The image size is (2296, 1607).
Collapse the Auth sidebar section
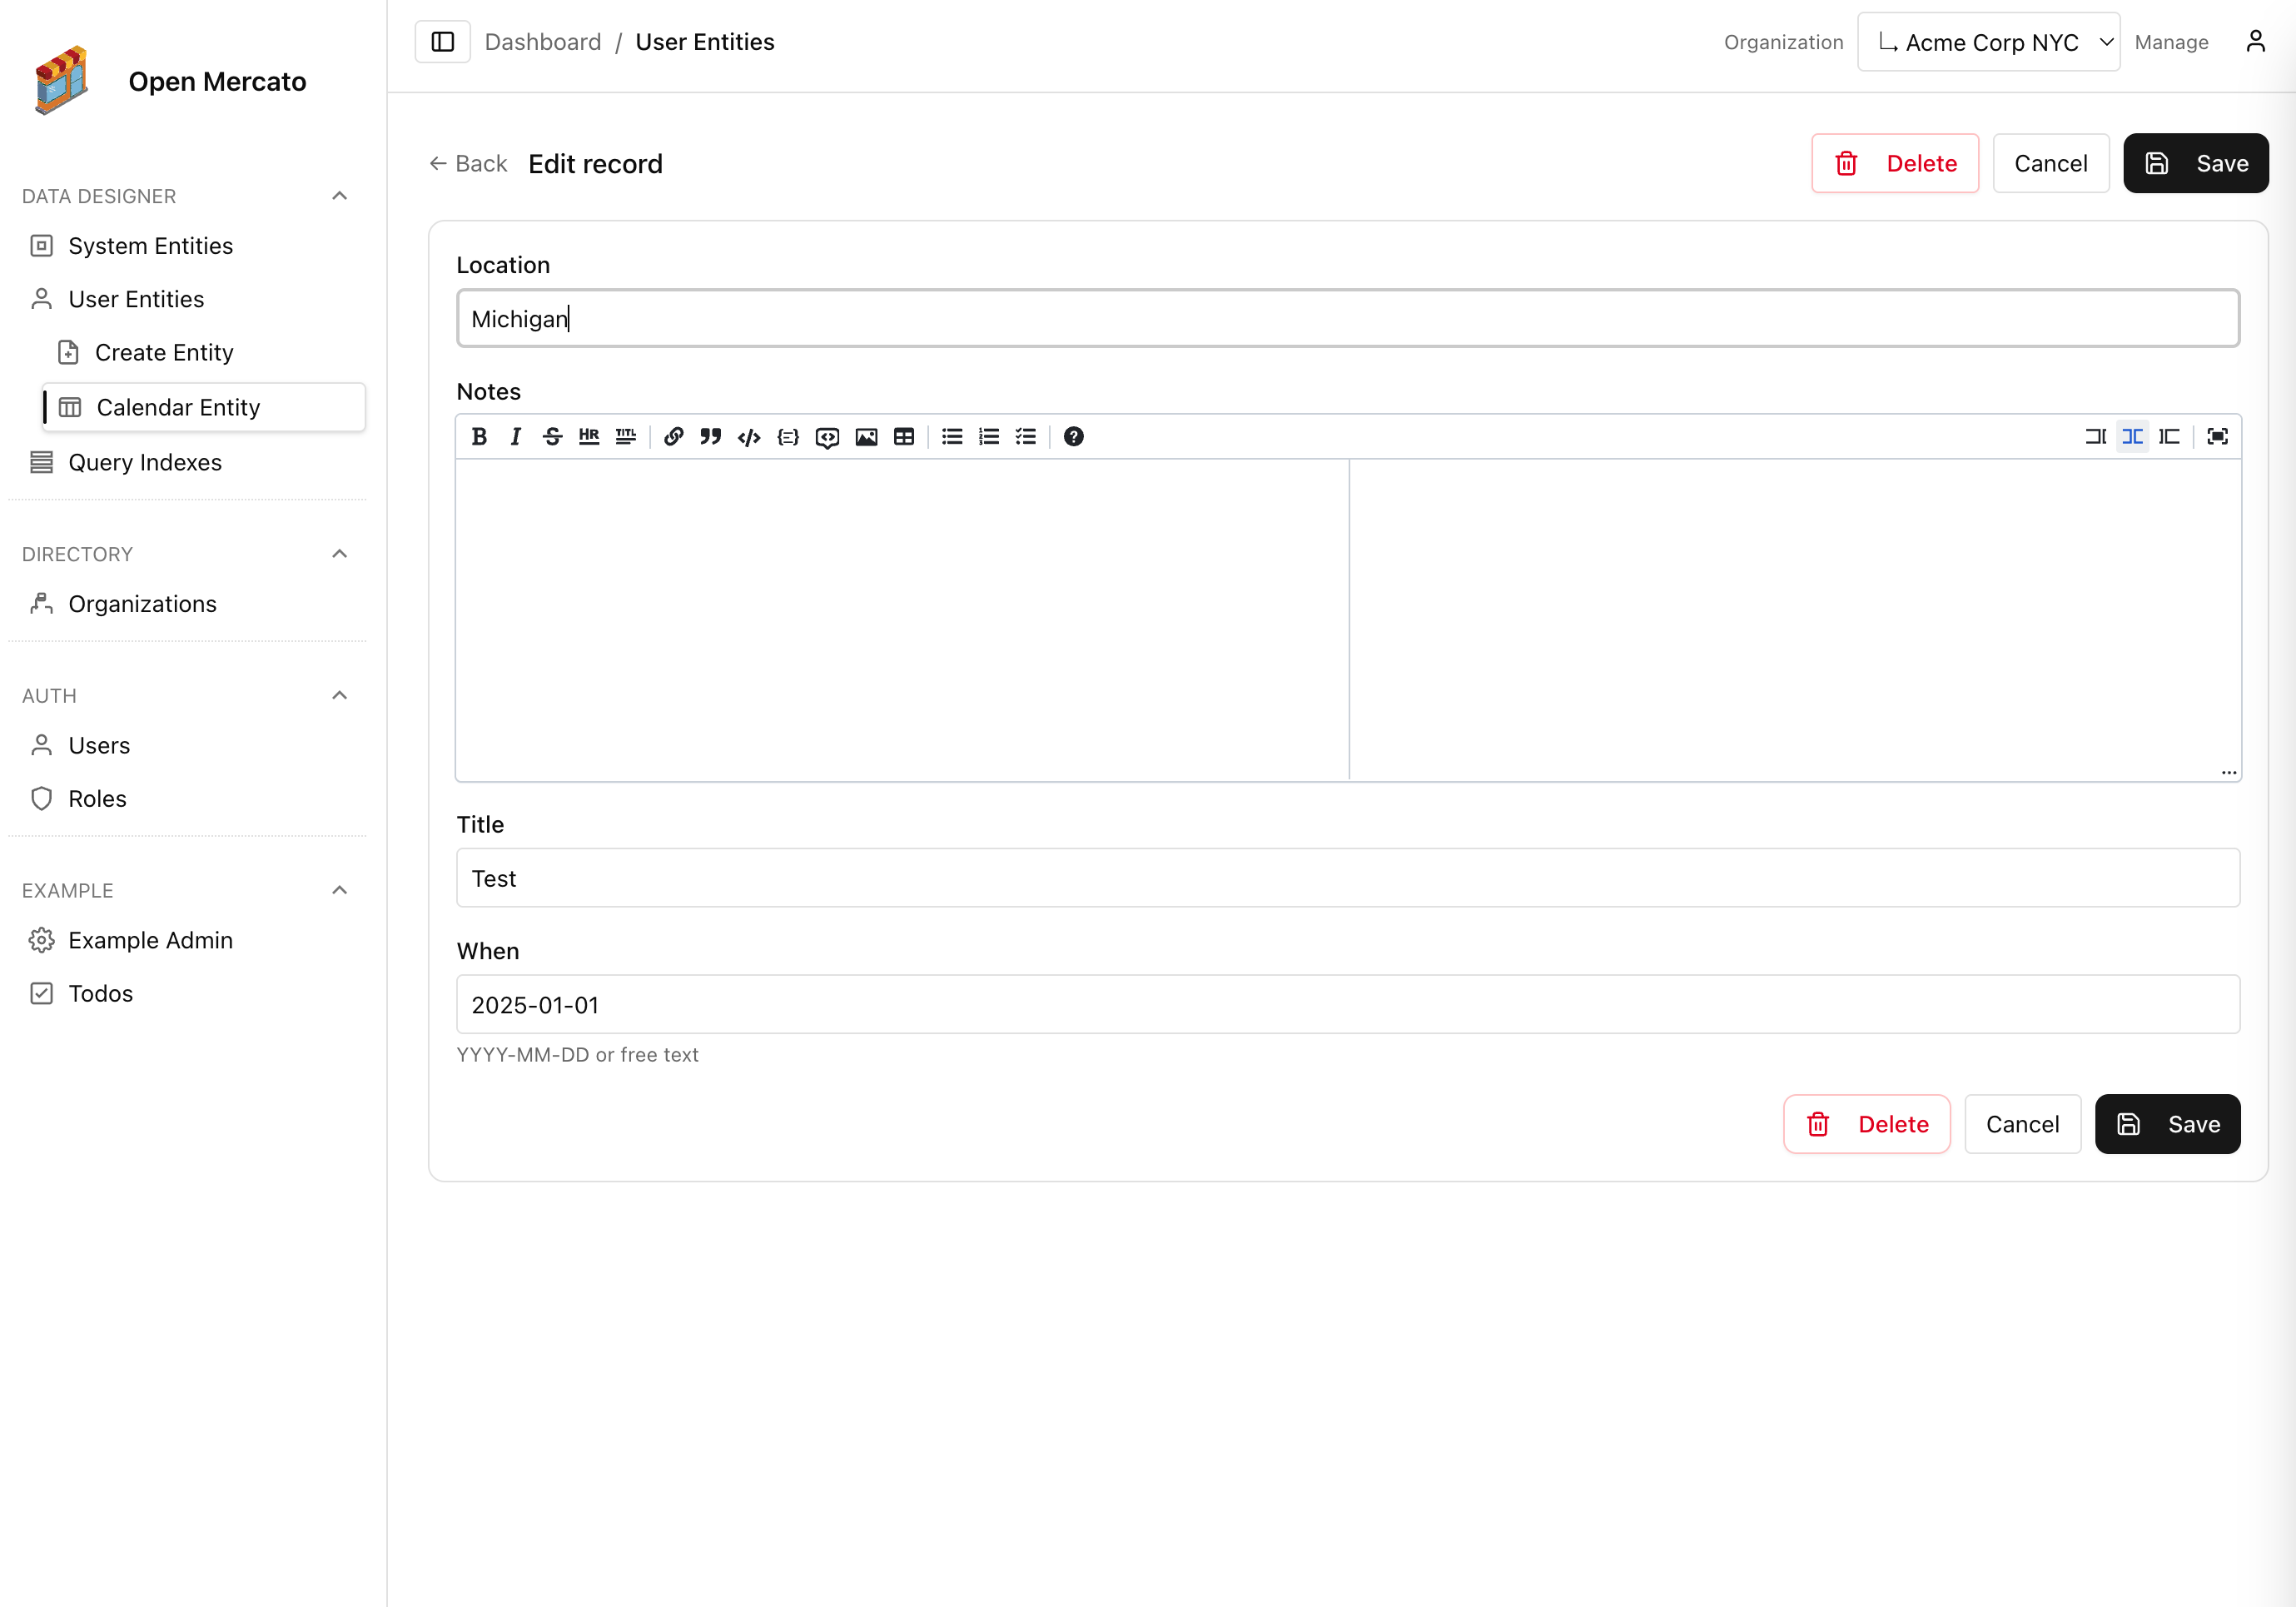click(x=339, y=695)
